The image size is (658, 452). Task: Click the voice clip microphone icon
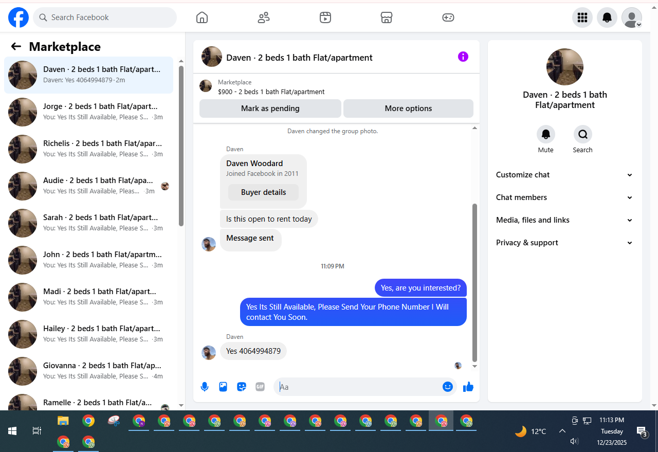click(205, 387)
